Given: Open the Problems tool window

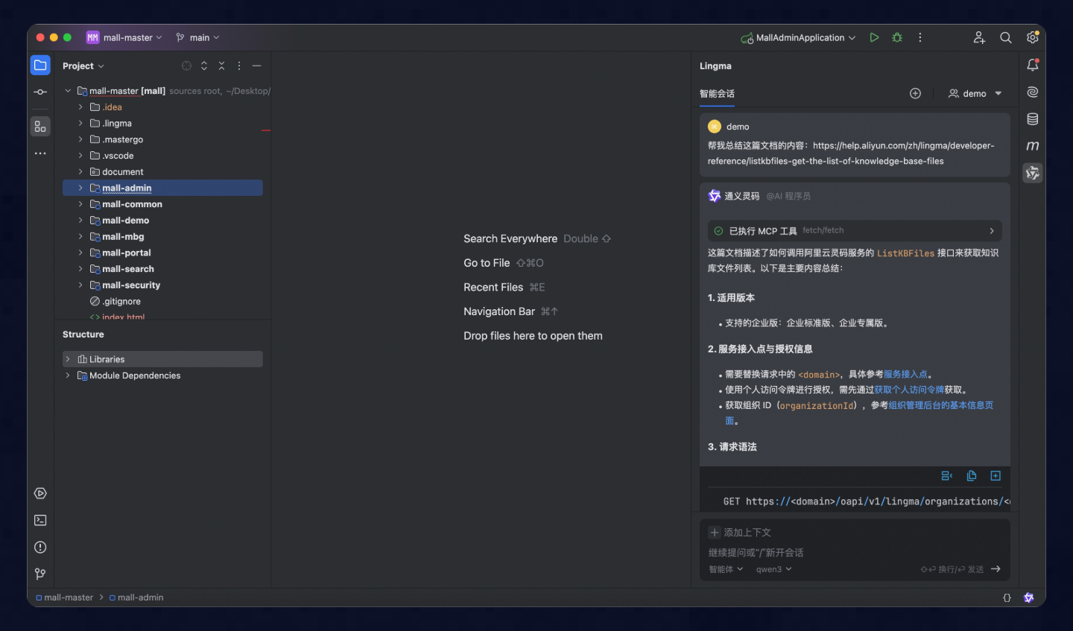Looking at the screenshot, I should 40,547.
